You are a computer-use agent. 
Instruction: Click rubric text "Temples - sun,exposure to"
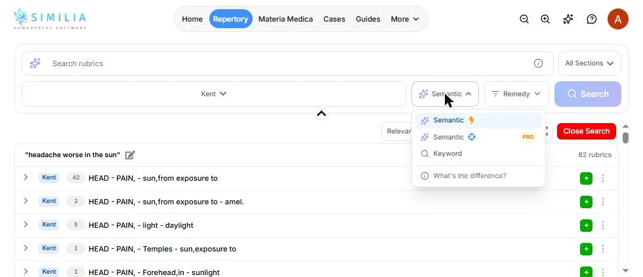tap(190, 249)
